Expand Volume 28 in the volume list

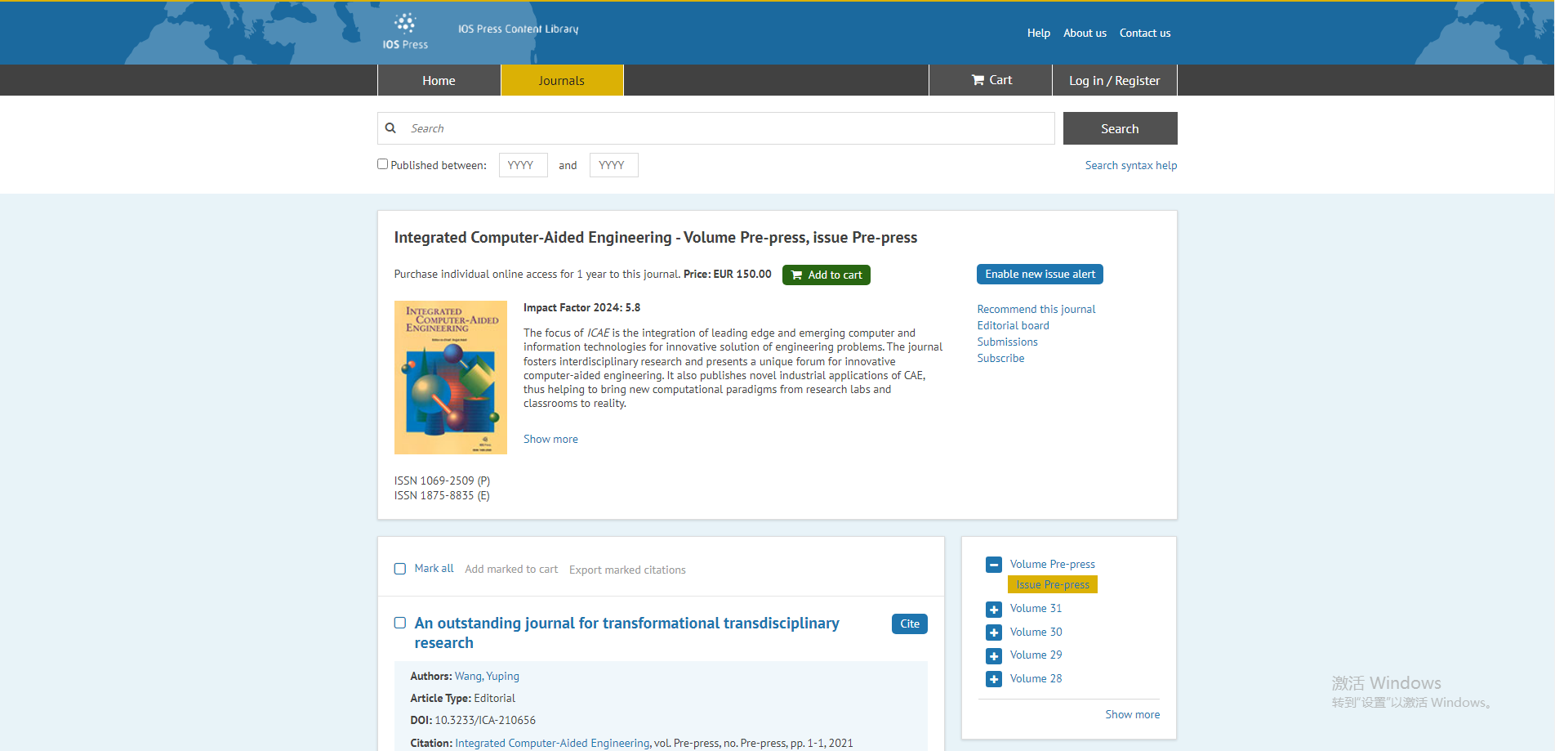[x=994, y=679]
